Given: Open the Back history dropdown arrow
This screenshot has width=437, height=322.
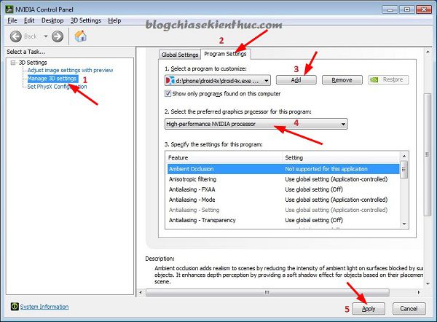Looking at the screenshot, I should pyautogui.click(x=46, y=36).
